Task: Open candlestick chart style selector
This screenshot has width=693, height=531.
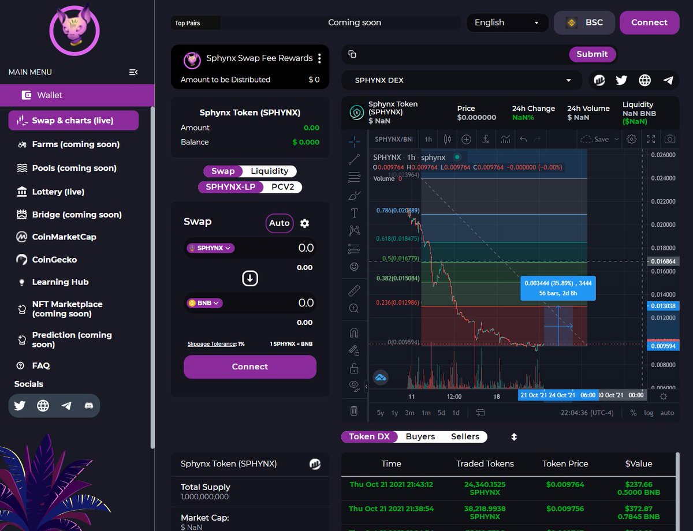Action: click(447, 139)
